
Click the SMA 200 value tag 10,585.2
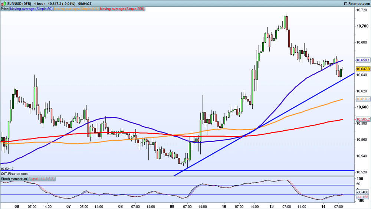(363, 119)
